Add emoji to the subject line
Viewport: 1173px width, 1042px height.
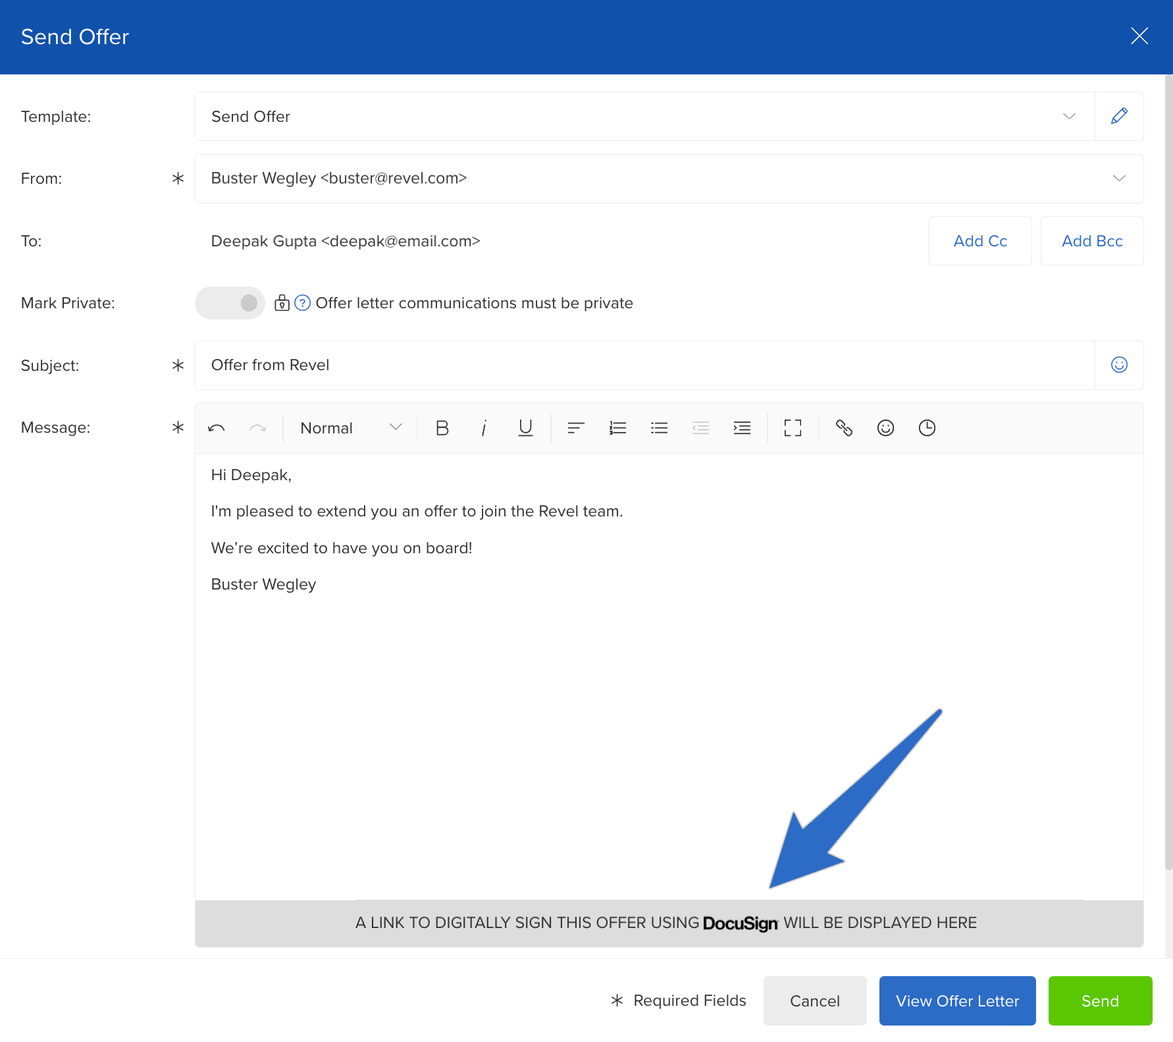1119,365
